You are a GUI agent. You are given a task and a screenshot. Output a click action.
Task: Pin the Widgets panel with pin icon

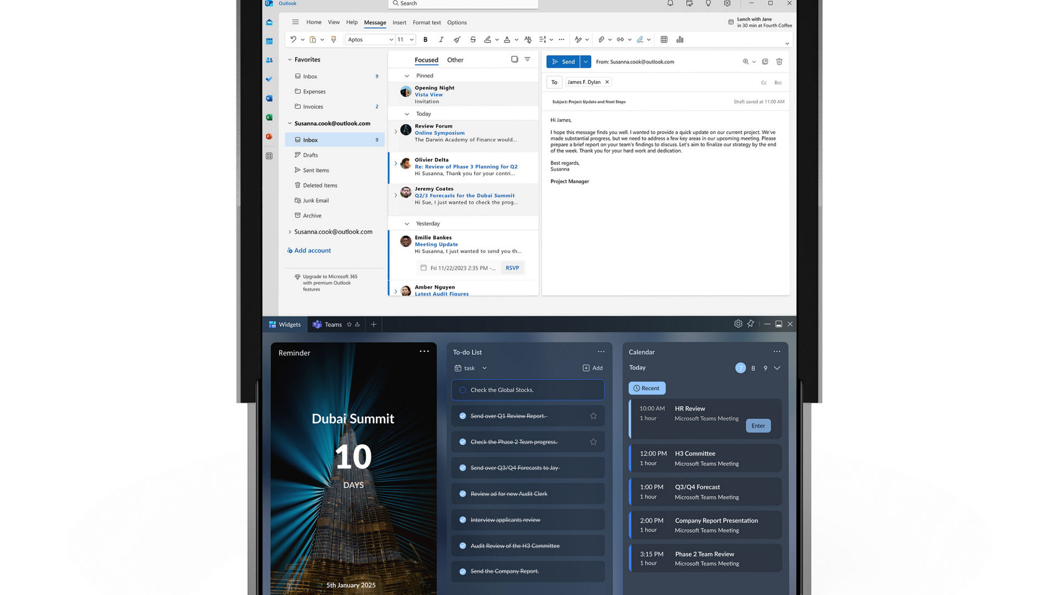pyautogui.click(x=751, y=324)
